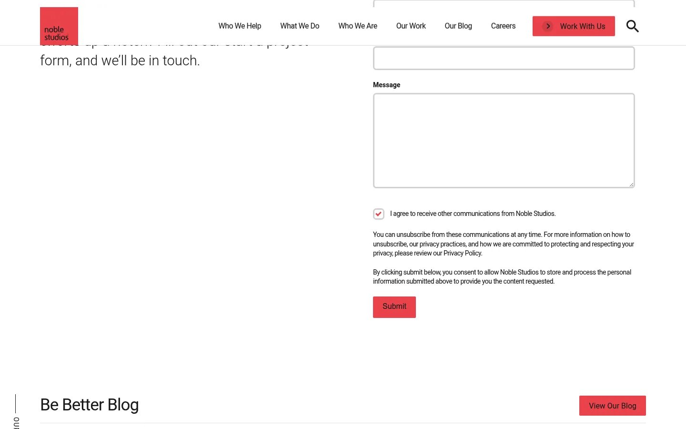Viewport: 686px width, 429px height.
Task: Open the What We Do menu
Action: tap(300, 26)
